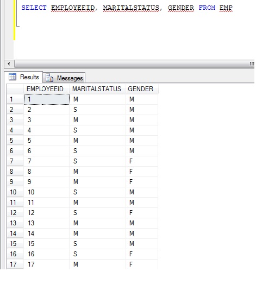
Task: Select the GENDER column header
Action: [142, 89]
